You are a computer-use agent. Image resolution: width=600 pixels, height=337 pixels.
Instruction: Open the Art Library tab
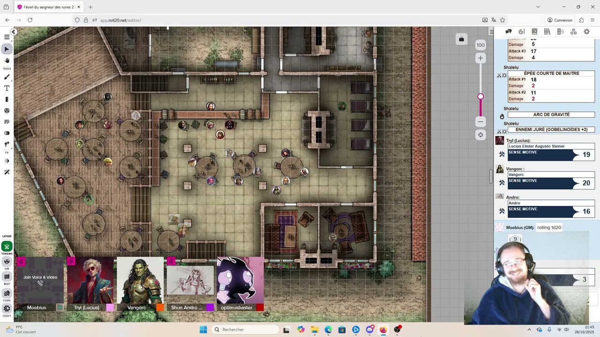[x=522, y=31]
